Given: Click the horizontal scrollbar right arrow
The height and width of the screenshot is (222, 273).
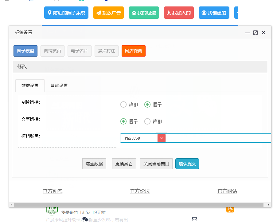Looking at the screenshot, I should (269, 205).
